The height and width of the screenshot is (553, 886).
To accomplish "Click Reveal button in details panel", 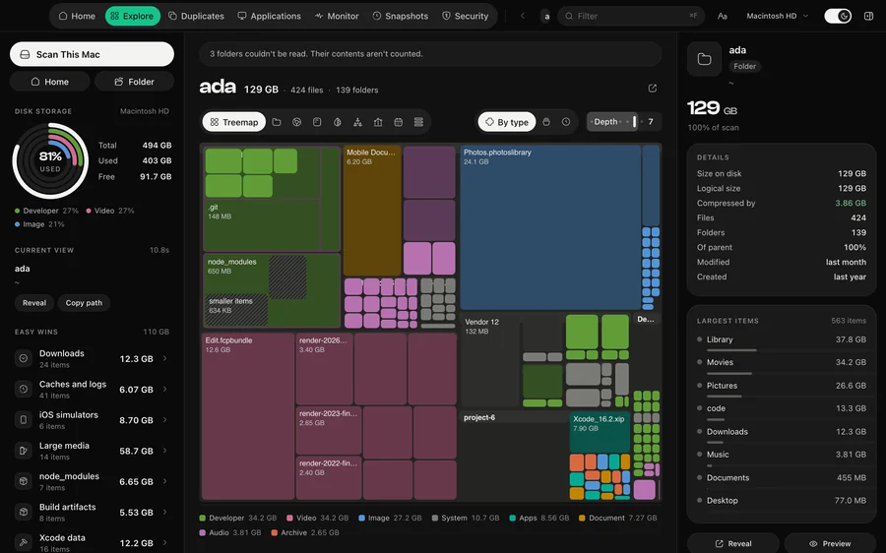I will [x=732, y=543].
